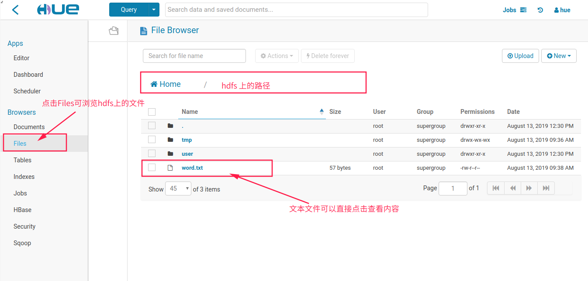The image size is (588, 281).
Task: Click the File Browser page icon
Action: (143, 31)
